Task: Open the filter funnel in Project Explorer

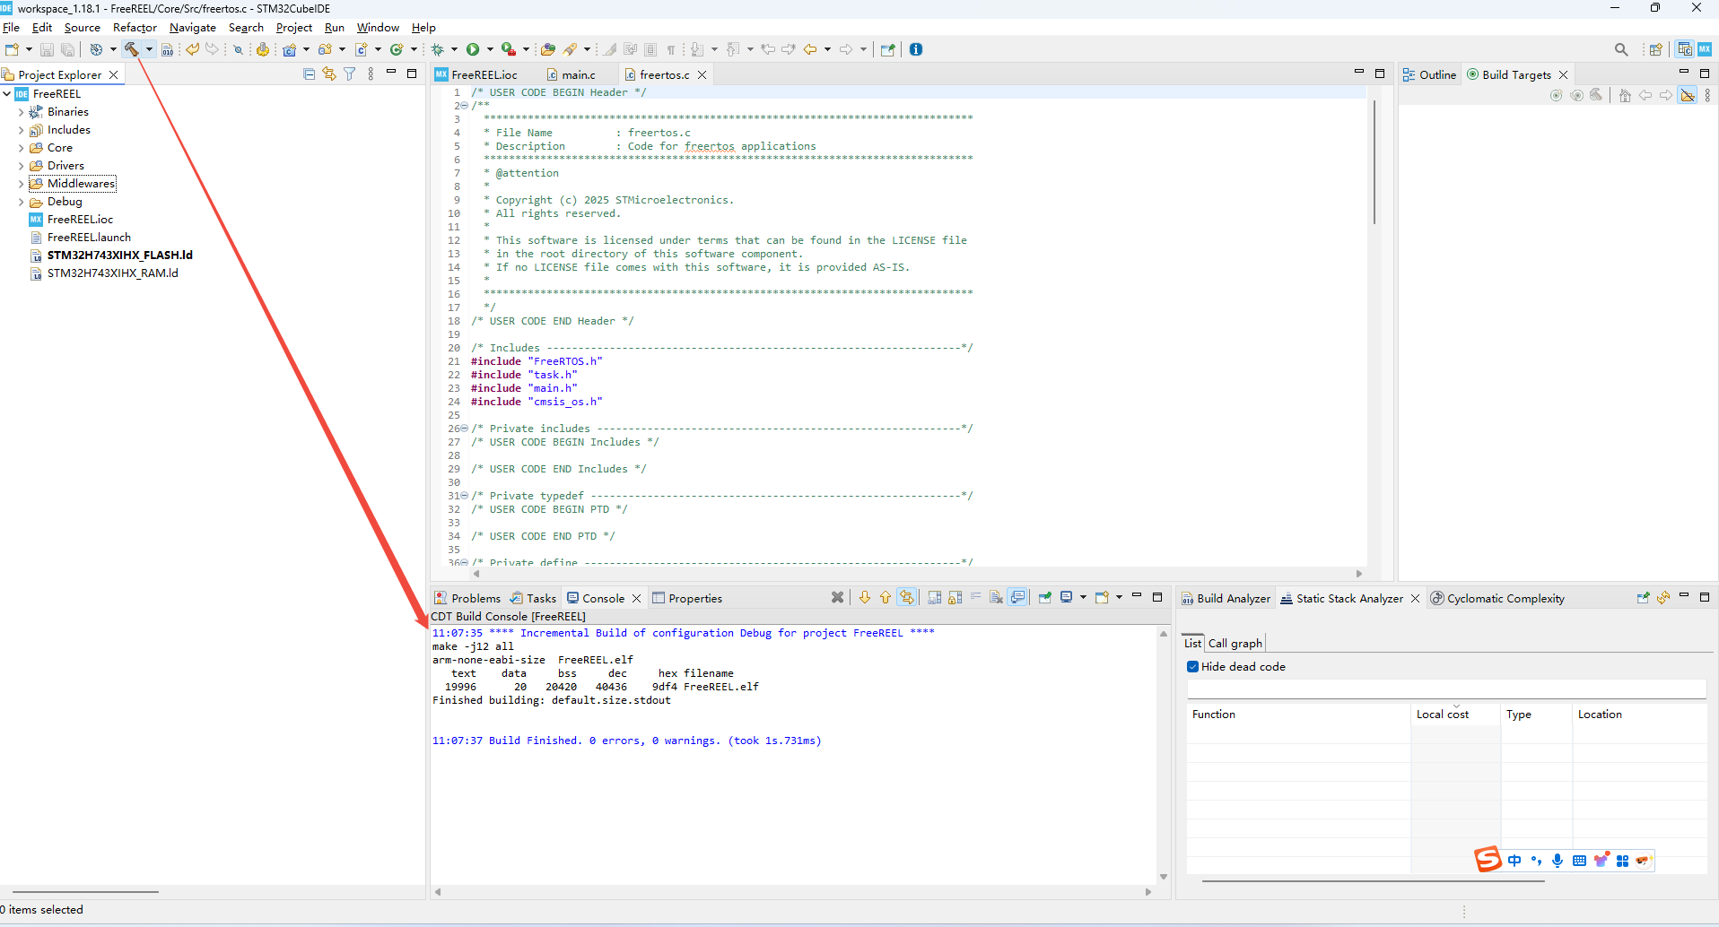Action: 350,74
